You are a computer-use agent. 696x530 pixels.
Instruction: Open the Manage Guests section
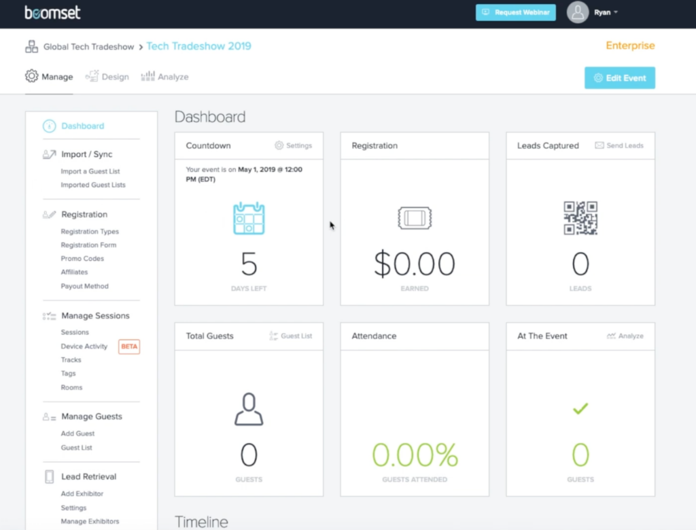point(92,417)
